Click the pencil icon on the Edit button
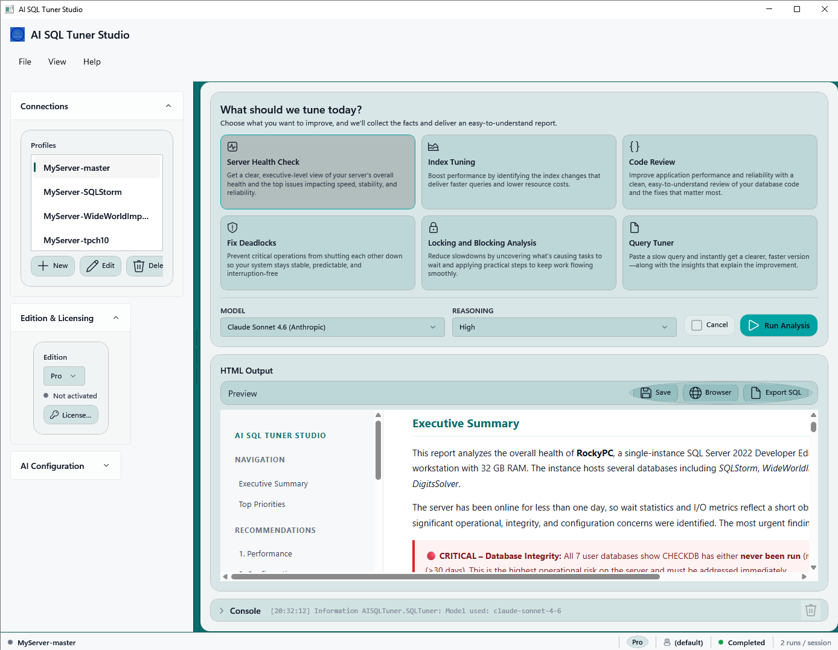Screen dimensions: 838x650 (92, 266)
